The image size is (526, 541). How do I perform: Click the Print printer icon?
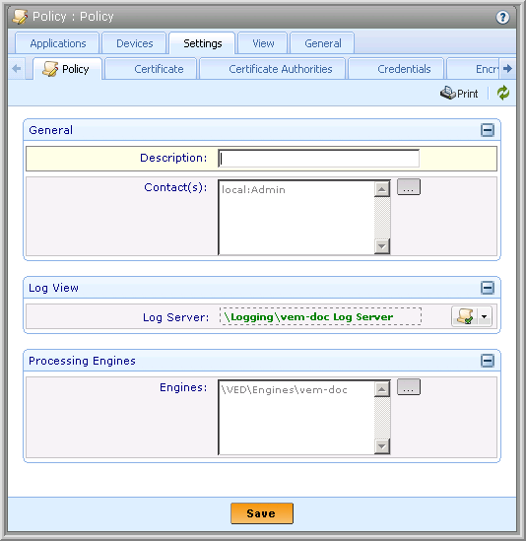448,93
